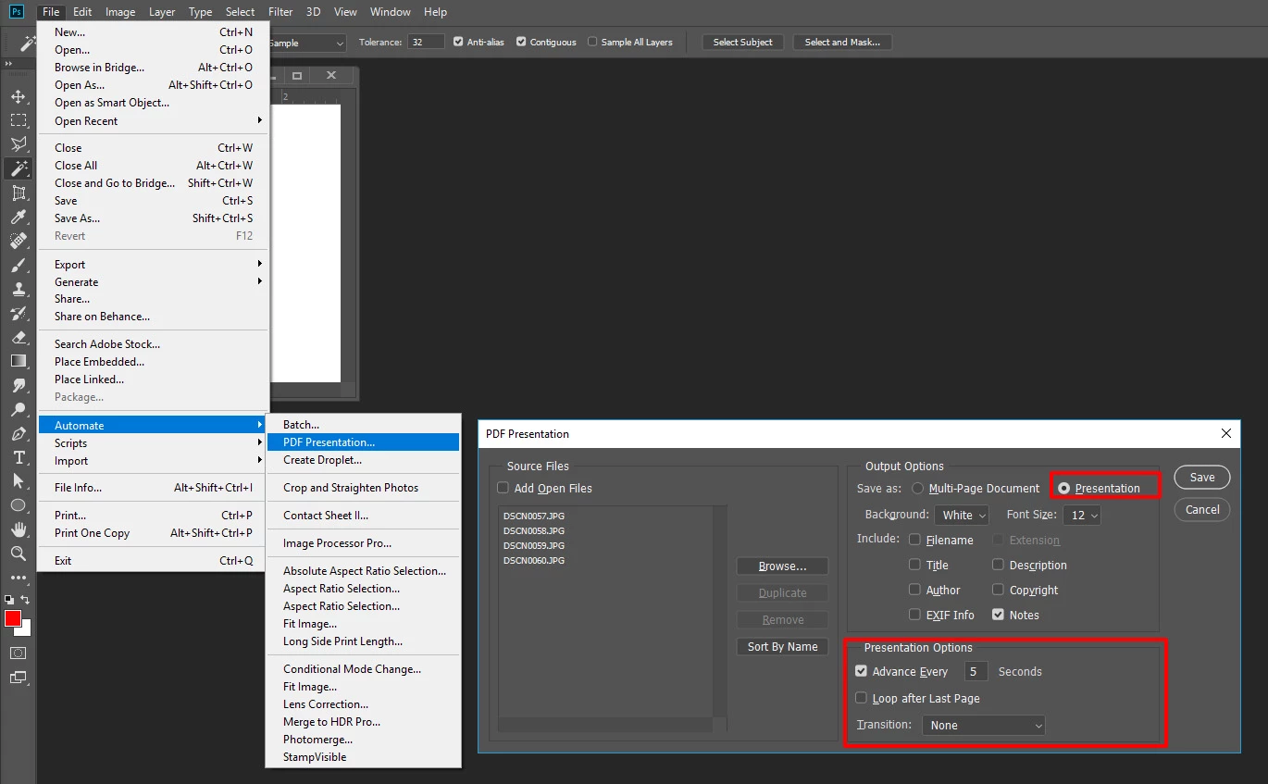Select the Crop tool
1268x784 pixels.
pyautogui.click(x=19, y=193)
